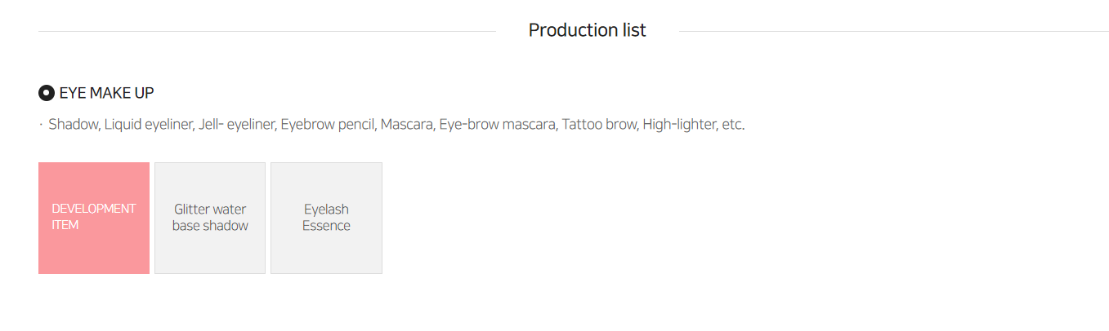Click Eye-brow mascara in the description line

(x=498, y=125)
